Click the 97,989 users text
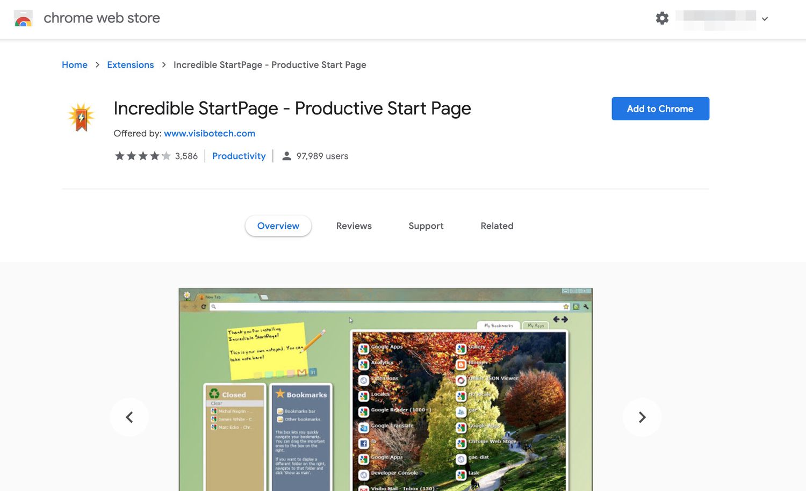This screenshot has width=806, height=491. tap(322, 156)
